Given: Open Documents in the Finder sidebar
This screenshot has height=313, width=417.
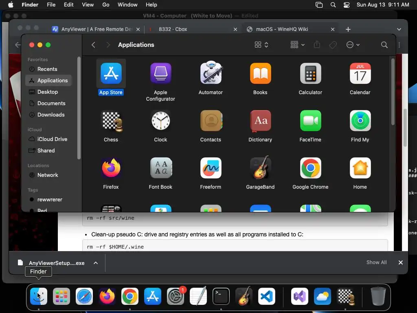Looking at the screenshot, I should (x=48, y=103).
